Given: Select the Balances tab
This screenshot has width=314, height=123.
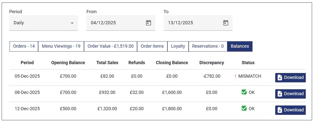Looking at the screenshot, I should tap(240, 46).
